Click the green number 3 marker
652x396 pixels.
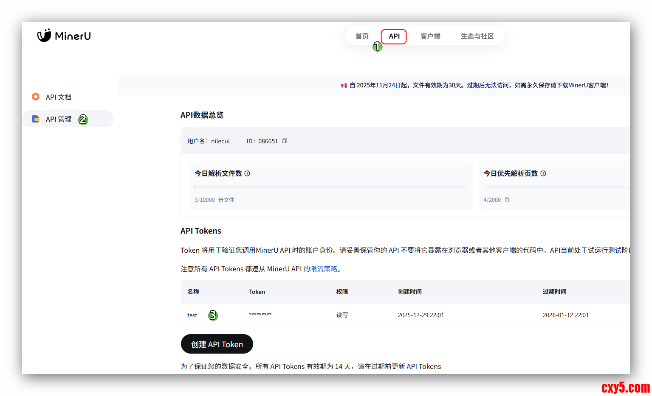[x=213, y=315]
